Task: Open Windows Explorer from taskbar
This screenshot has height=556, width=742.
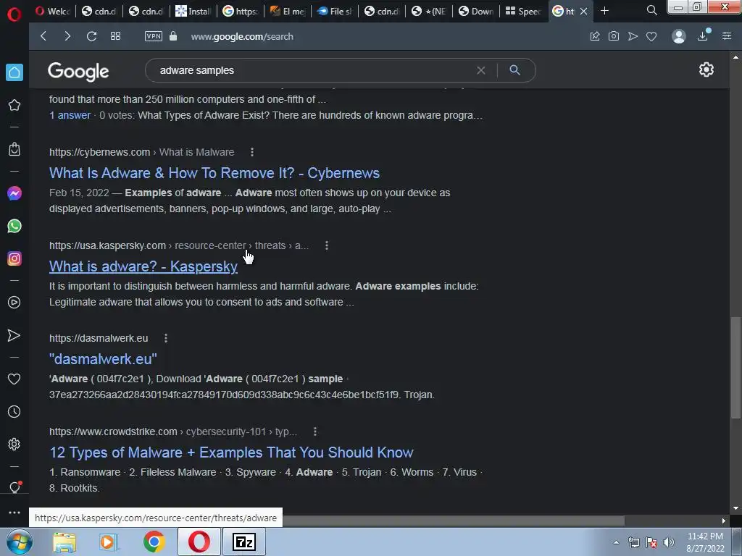Action: point(64,542)
